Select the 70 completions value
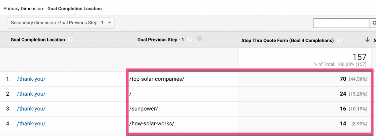The image size is (376, 136). coord(343,79)
